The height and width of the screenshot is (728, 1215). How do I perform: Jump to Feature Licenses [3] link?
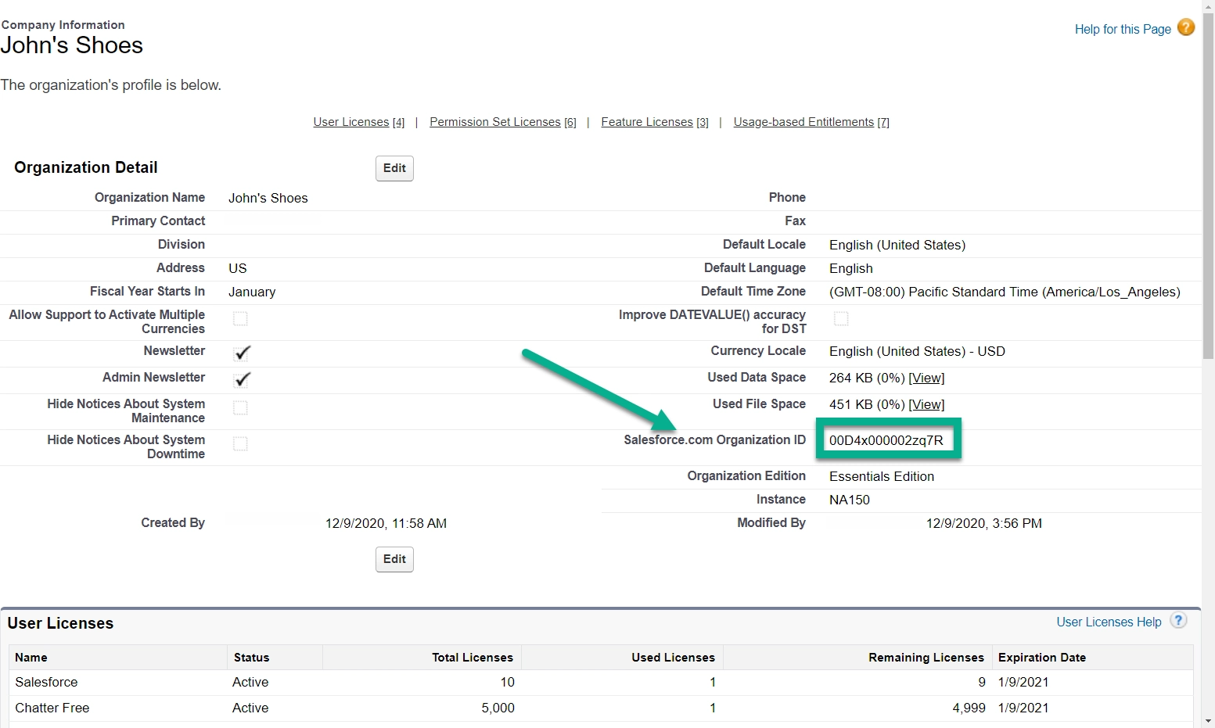click(x=655, y=122)
